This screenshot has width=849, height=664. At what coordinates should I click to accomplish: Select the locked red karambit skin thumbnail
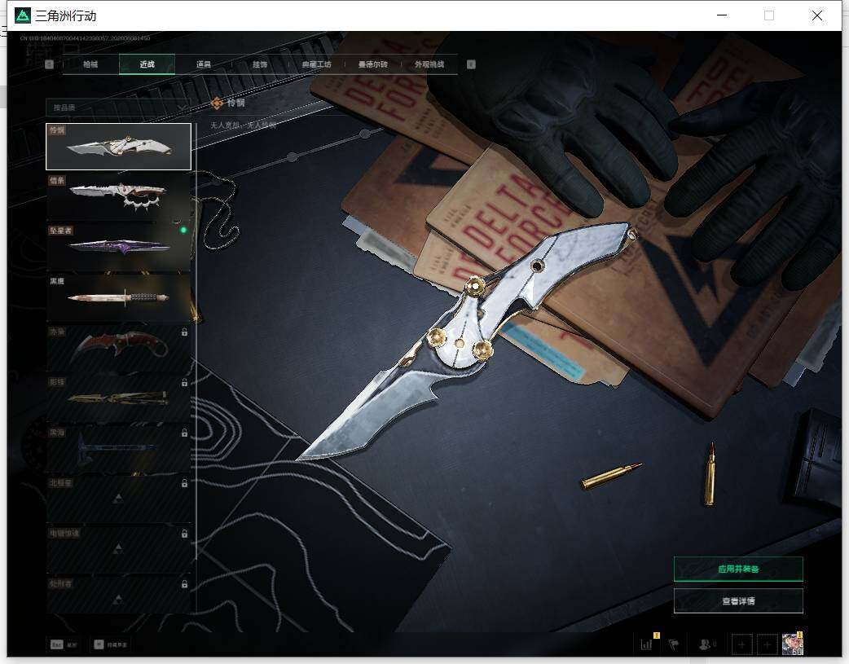[119, 348]
